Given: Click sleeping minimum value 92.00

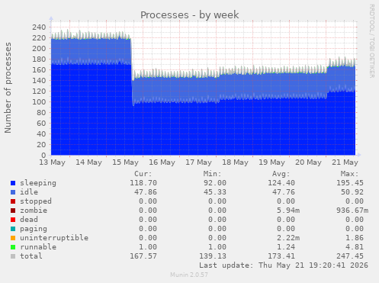Looking at the screenshot, I should 215,183.
